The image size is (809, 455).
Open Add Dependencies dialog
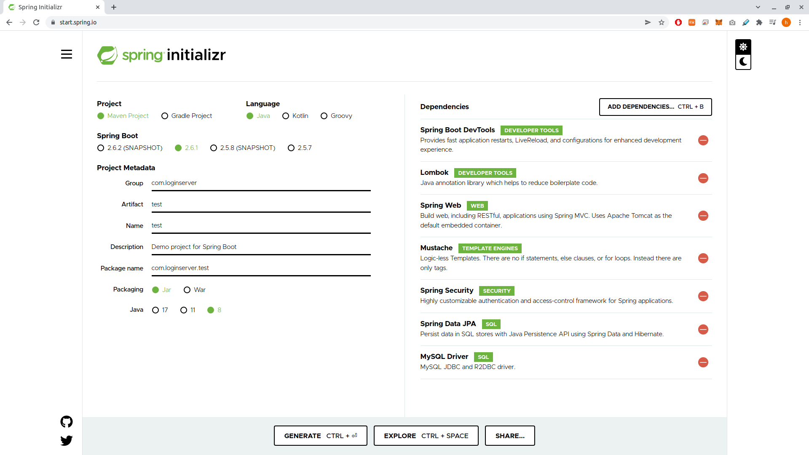(x=655, y=107)
